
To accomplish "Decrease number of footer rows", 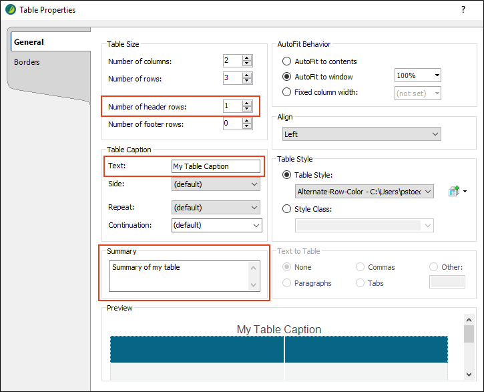I will point(247,126).
